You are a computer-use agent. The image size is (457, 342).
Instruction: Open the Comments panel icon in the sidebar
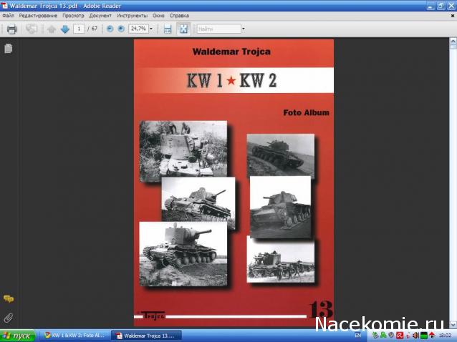click(9, 299)
